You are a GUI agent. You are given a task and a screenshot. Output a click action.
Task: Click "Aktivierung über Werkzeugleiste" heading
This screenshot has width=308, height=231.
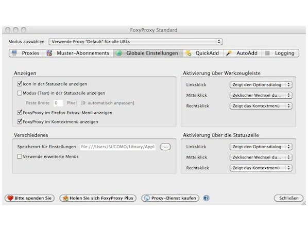221,73
